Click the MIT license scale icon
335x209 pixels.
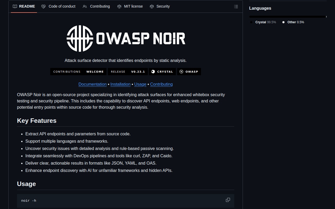tap(119, 6)
